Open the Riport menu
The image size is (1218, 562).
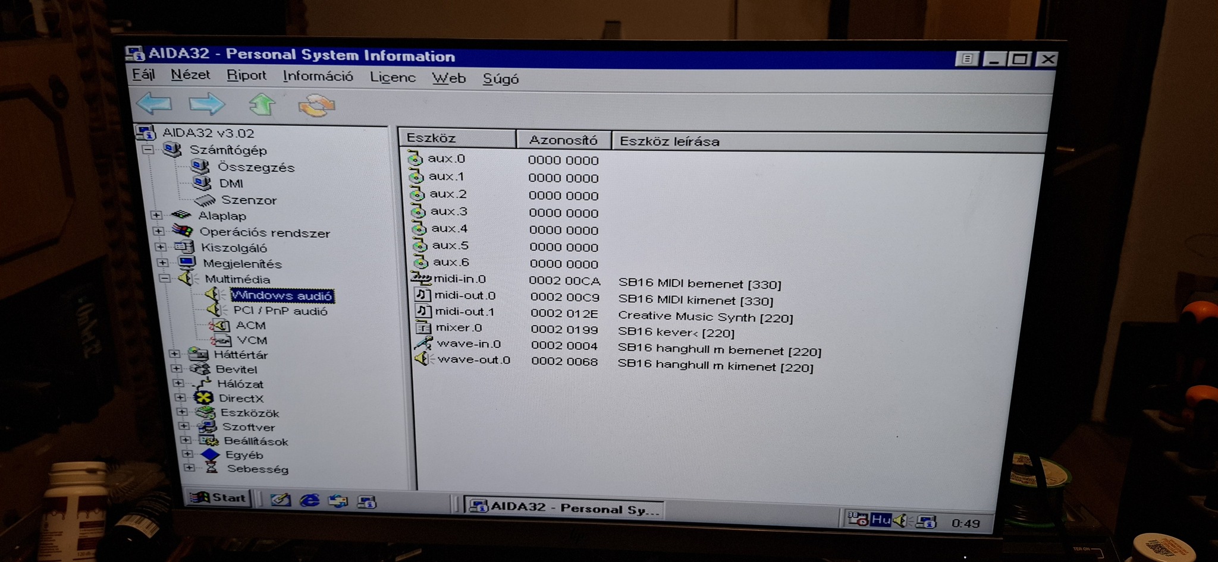point(246,75)
